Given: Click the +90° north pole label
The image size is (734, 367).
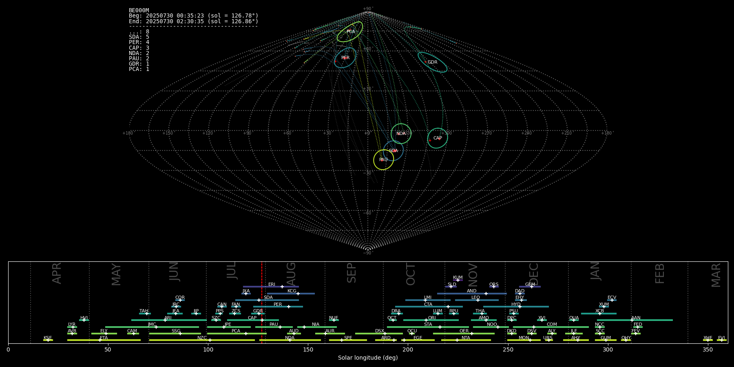Looking at the screenshot, I should coord(368,9).
